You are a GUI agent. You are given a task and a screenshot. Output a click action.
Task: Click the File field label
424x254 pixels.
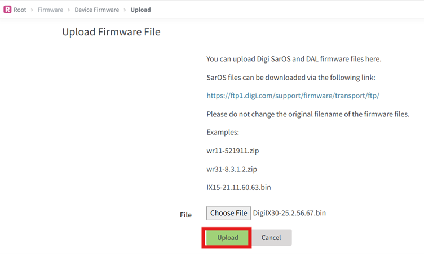(185, 215)
